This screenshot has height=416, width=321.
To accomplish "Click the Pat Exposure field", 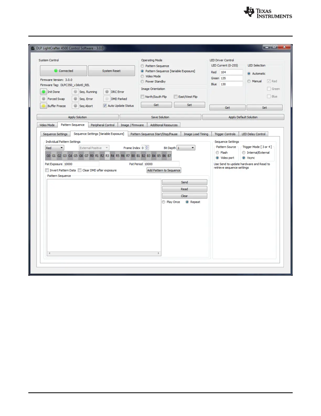I will pos(81,164).
